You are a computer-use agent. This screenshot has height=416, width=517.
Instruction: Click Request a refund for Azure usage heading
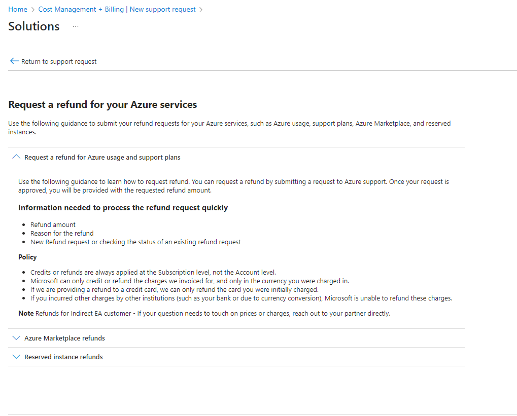point(102,158)
